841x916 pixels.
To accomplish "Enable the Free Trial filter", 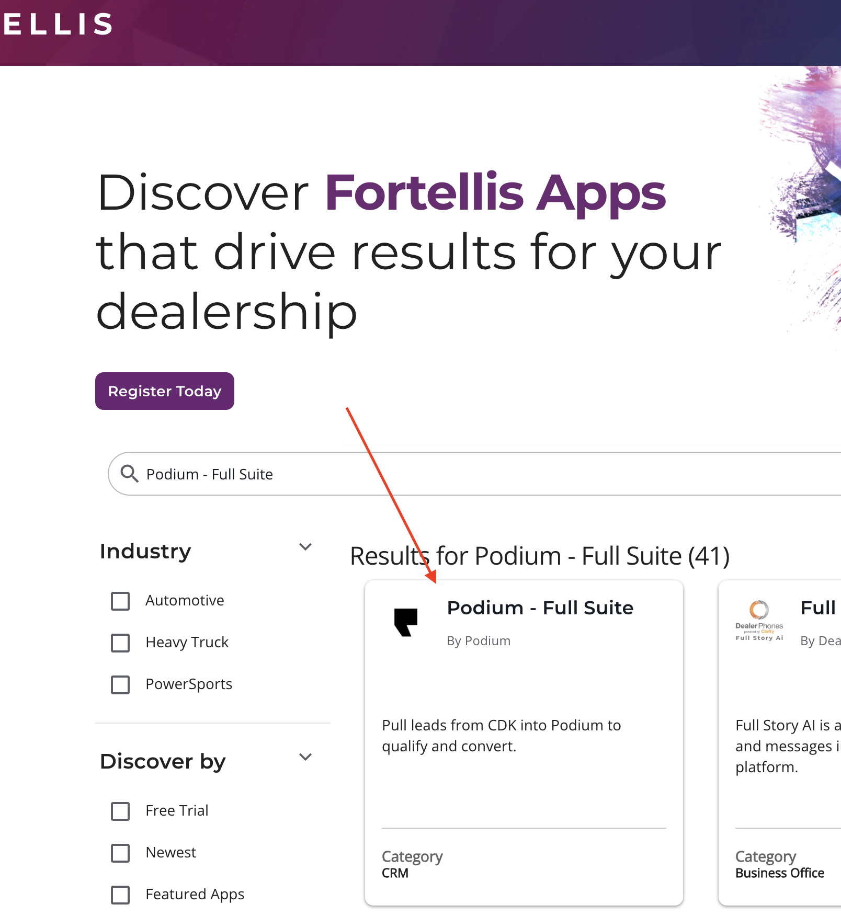I will point(120,811).
